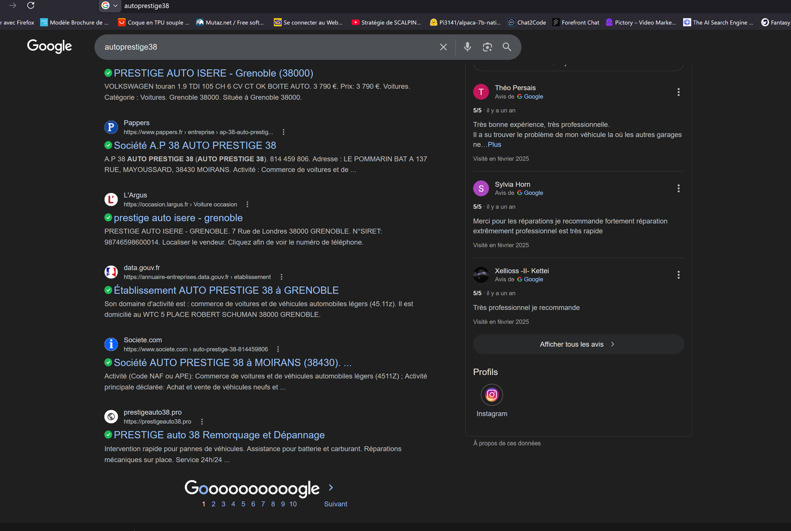This screenshot has height=531, width=791.
Task: Click the Suivant next page link
Action: [336, 504]
